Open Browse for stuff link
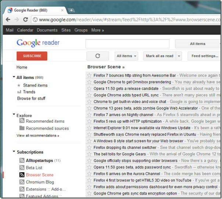 click(x=31, y=98)
